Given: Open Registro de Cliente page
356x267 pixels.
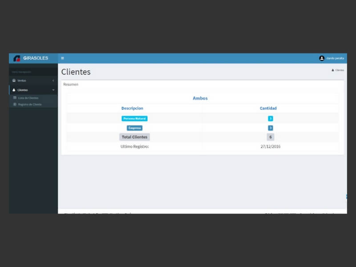Looking at the screenshot, I should tap(30, 105).
